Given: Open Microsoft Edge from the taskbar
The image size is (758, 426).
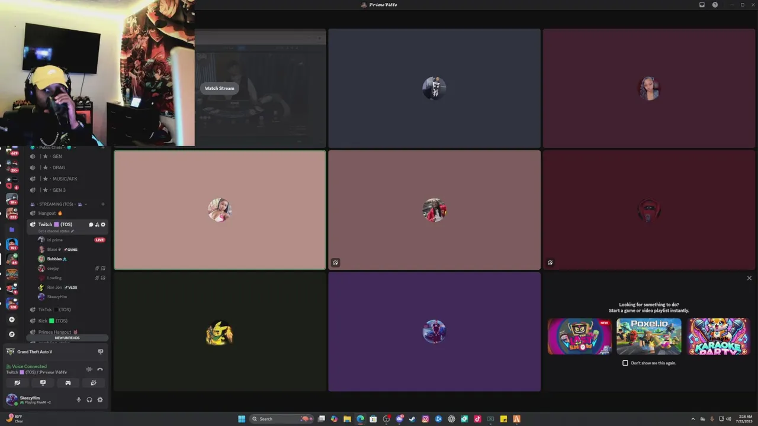Looking at the screenshot, I should pyautogui.click(x=360, y=419).
